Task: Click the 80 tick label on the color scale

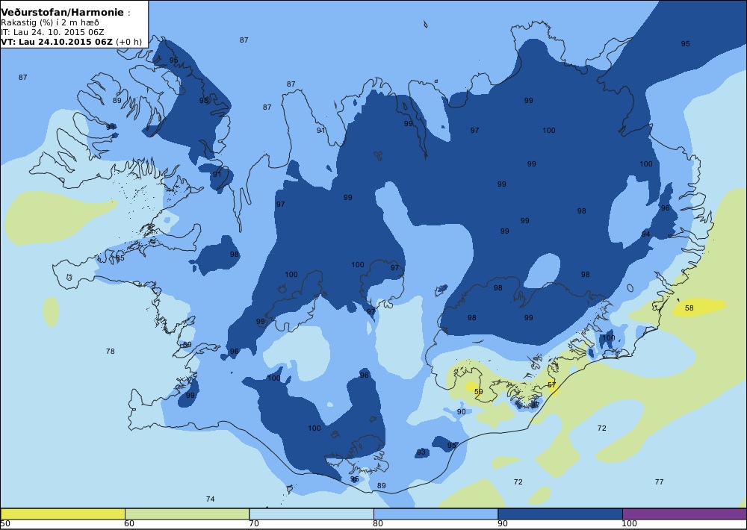Action: [x=378, y=524]
